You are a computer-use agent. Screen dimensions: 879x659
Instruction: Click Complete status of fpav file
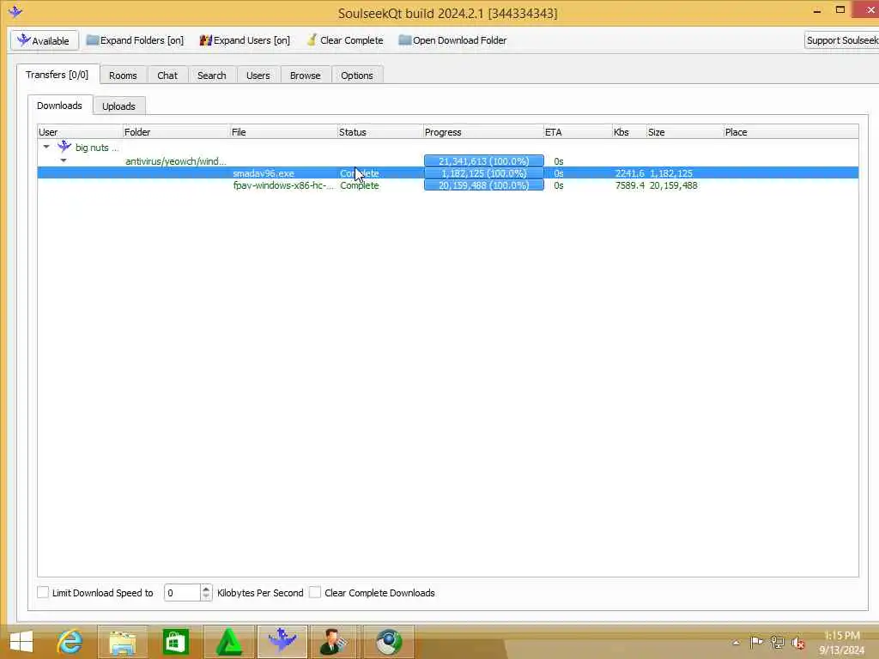(x=360, y=185)
